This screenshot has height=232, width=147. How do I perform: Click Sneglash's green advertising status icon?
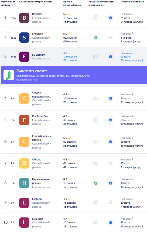pos(96,38)
